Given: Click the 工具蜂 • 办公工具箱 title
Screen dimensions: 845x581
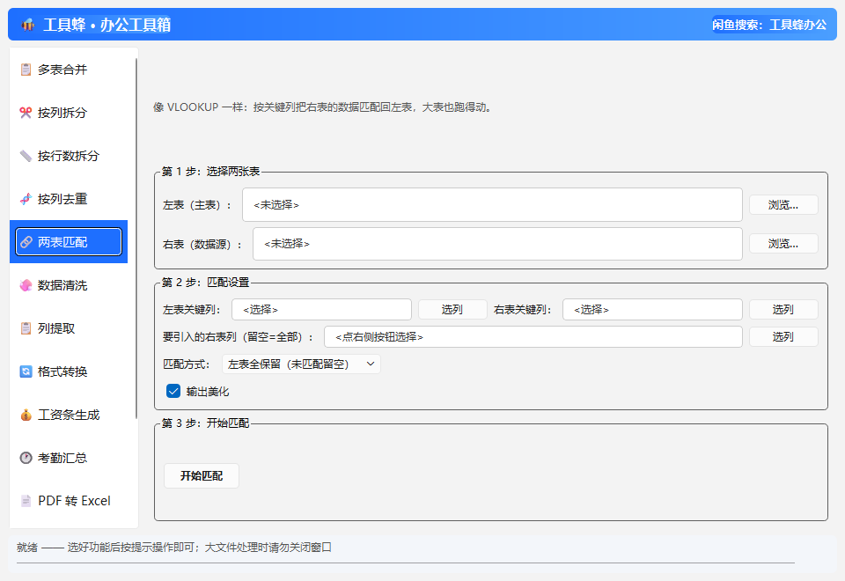Looking at the screenshot, I should [x=107, y=25].
